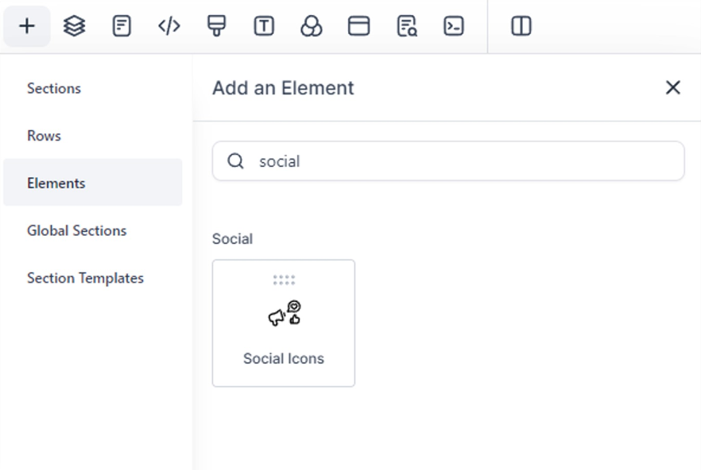Open the page document icon
Screen dimensions: 701x470
click(122, 26)
